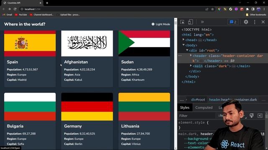Open node actions dots beside header line
The image size is (268, 150).
(x=180, y=55)
